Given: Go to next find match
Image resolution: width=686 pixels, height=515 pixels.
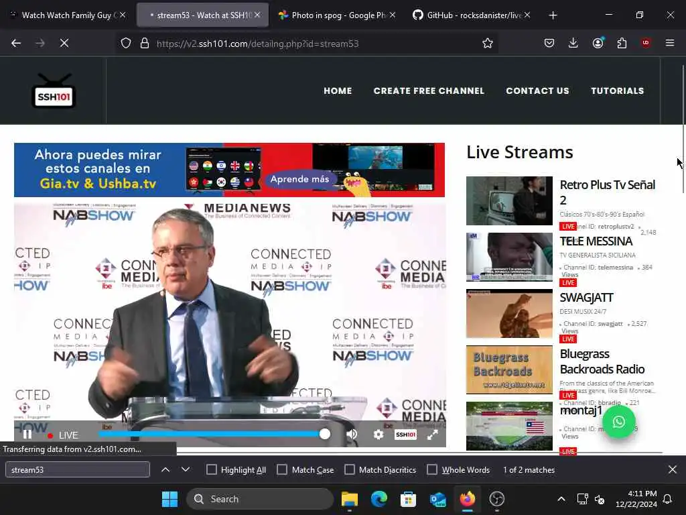Looking at the screenshot, I should tap(186, 469).
